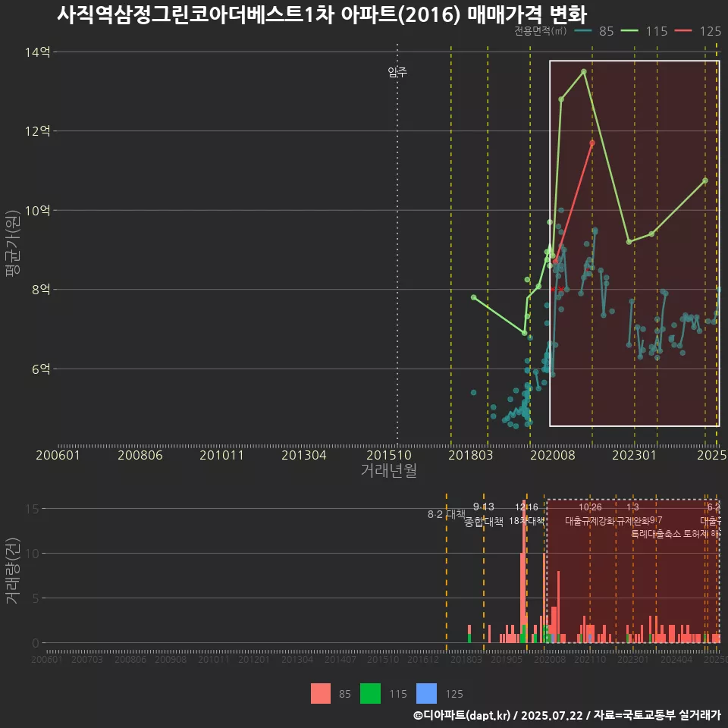Click 201407 on the volume chart x-axis

coord(340,659)
